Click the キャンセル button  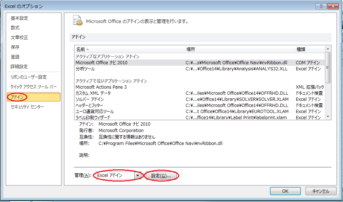coord(321,191)
